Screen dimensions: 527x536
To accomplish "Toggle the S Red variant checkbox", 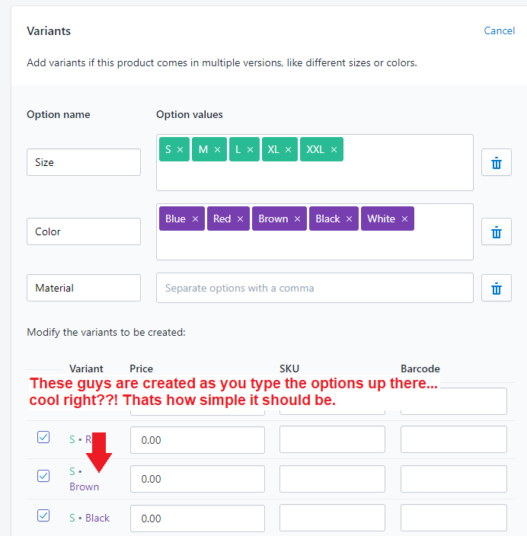I will coord(43,437).
